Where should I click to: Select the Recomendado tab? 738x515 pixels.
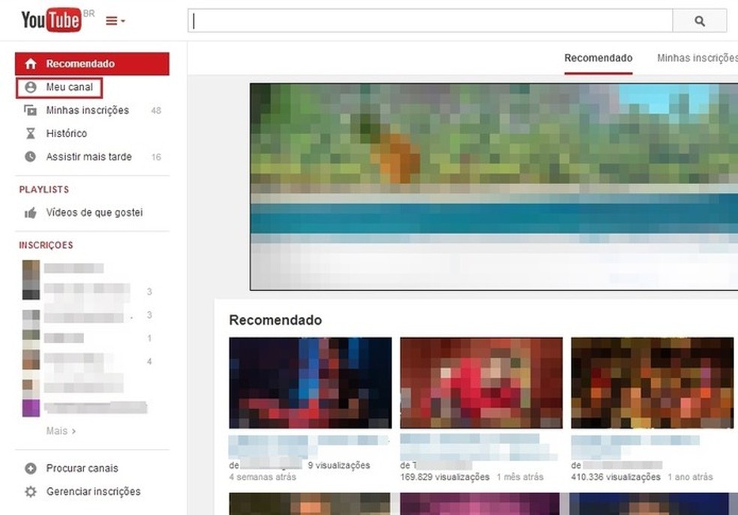(x=598, y=58)
